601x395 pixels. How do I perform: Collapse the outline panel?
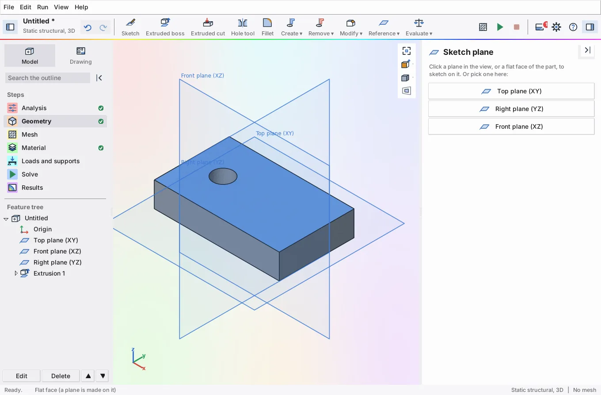[99, 78]
